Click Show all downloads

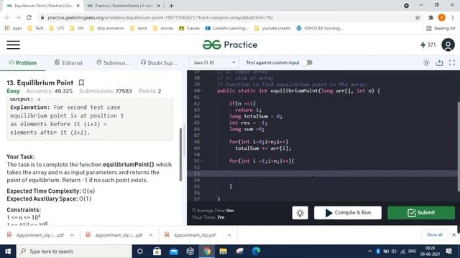(x=434, y=234)
